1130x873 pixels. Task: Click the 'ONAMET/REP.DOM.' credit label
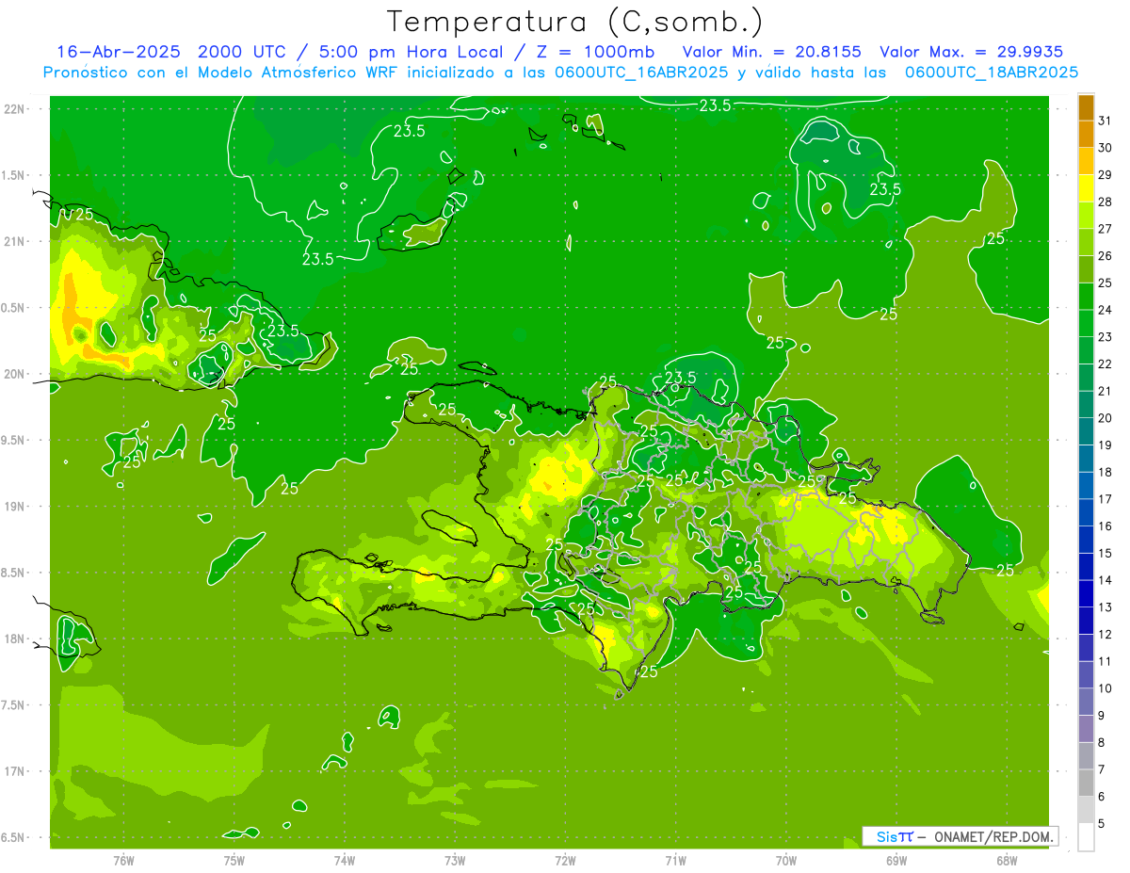tap(993, 836)
